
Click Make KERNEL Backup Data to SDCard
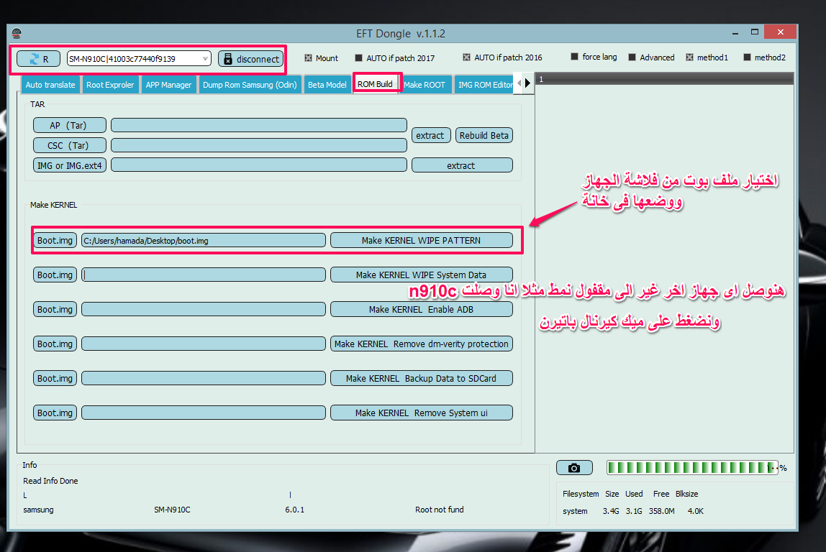pos(422,378)
